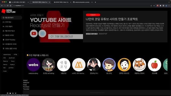
Task: Open the 조코딩 JoCoding developer avatar
Action: point(49,65)
